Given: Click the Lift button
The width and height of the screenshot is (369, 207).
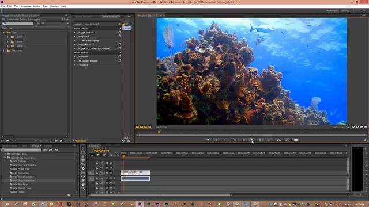Looking at the screenshot, I should pyautogui.click(x=278, y=140).
